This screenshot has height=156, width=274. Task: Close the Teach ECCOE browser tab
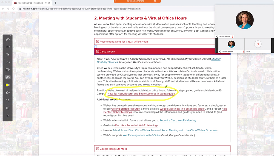(49, 3)
